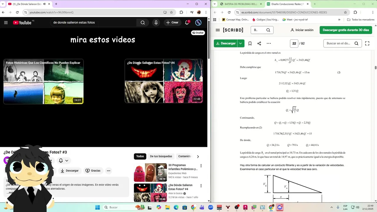Open media control icon in YouTube window toolbar
This screenshot has width=377, height=212.
[192, 12]
